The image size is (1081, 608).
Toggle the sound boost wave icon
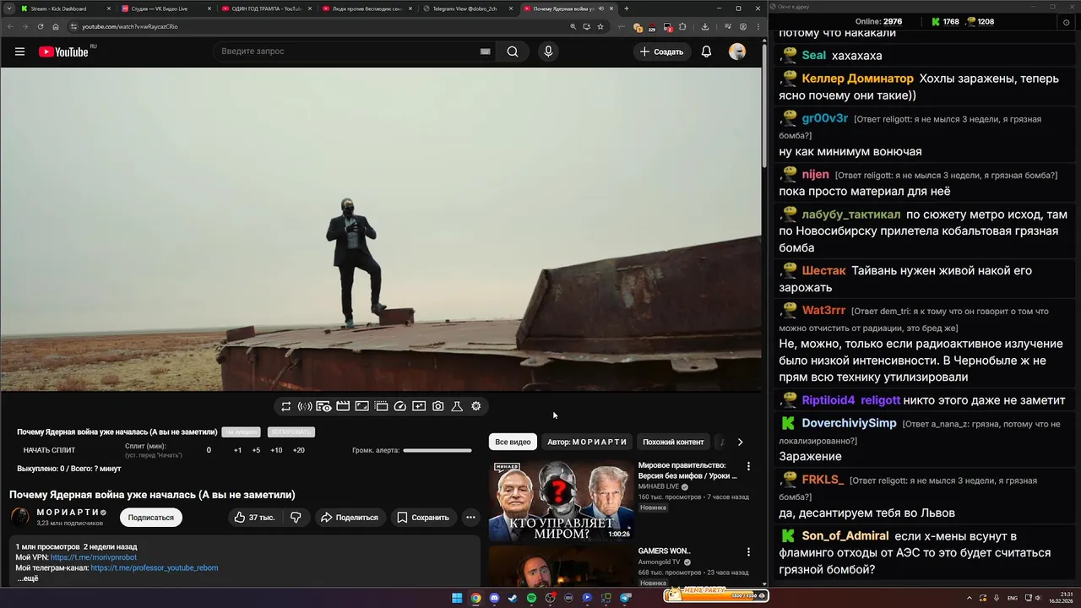(305, 406)
